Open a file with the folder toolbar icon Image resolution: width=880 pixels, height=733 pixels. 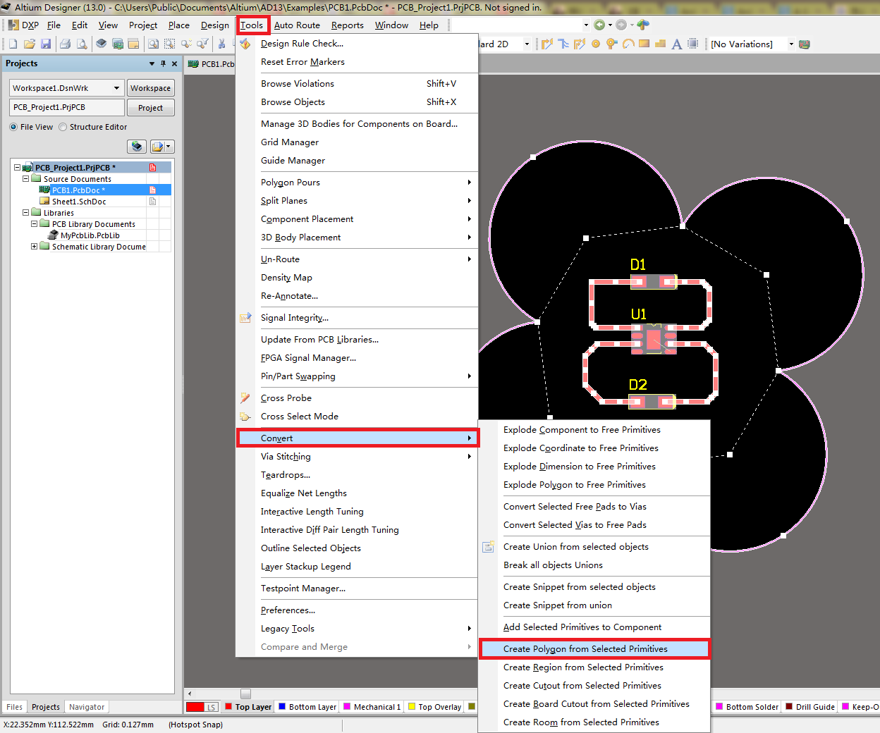coord(30,44)
